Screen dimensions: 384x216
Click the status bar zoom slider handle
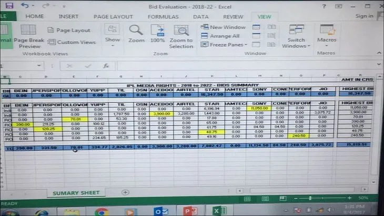[x=310, y=198]
